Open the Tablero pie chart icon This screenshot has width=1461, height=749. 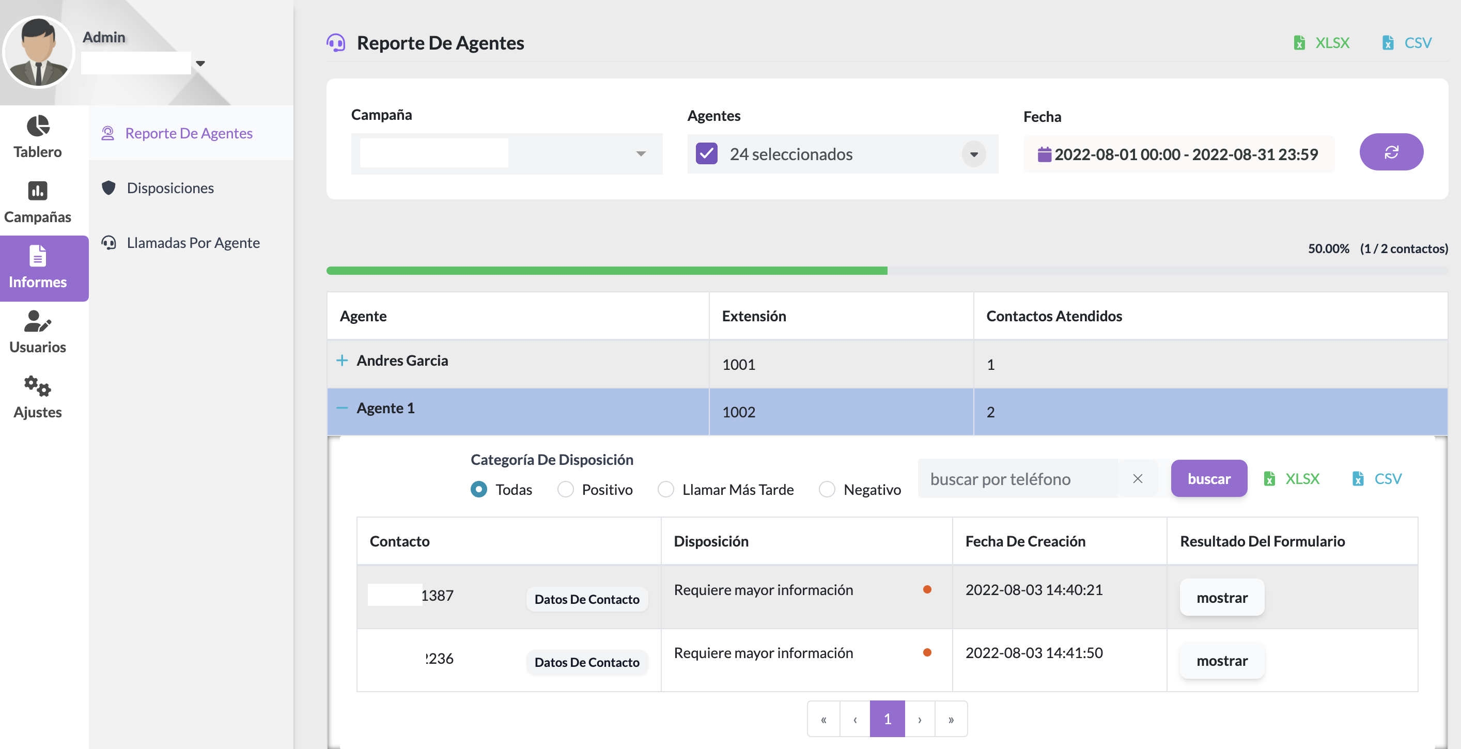pos(38,126)
